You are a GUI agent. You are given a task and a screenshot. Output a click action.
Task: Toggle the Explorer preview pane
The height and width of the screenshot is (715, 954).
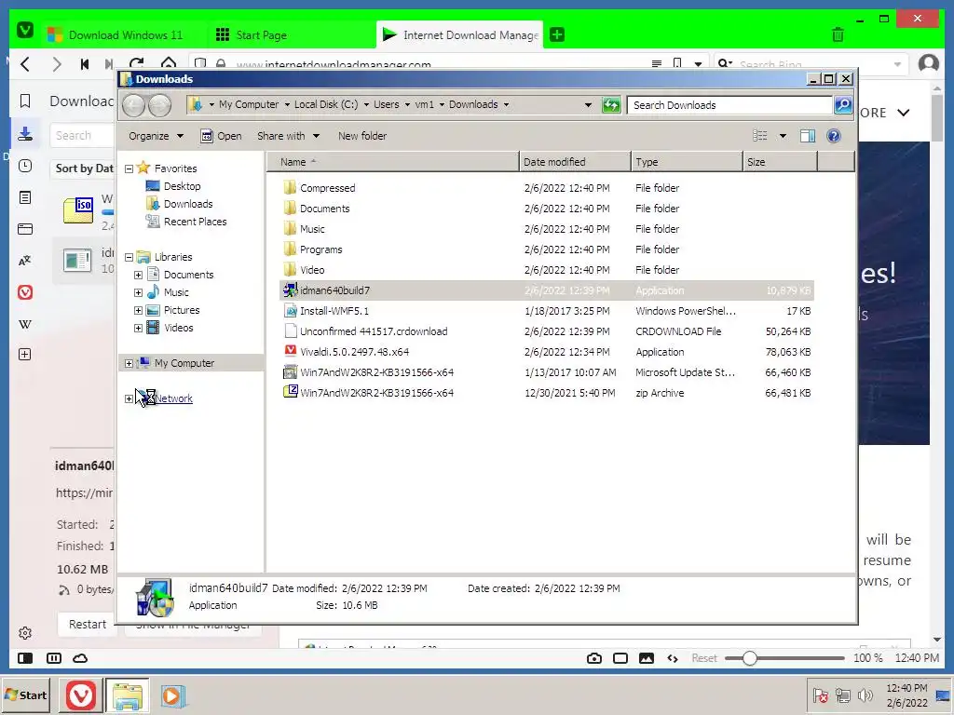click(x=808, y=136)
